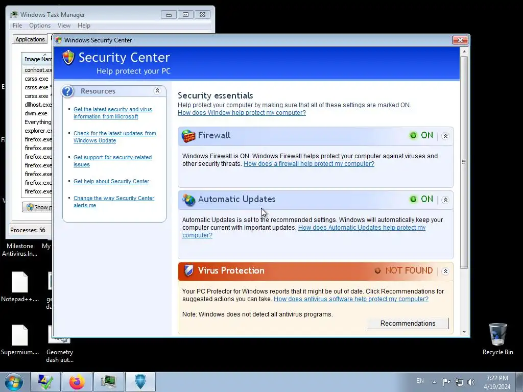523x392 pixels.
Task: Click the Action Center flag tray icon
Action: [x=446, y=382]
